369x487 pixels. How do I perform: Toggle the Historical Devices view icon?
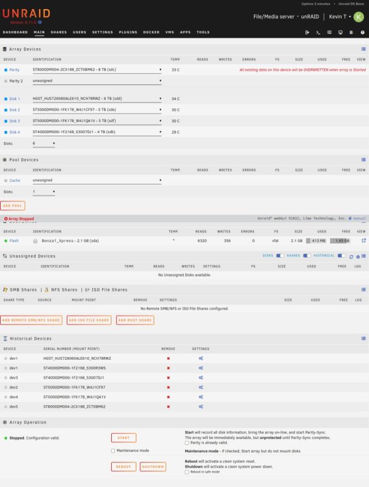coord(363,338)
